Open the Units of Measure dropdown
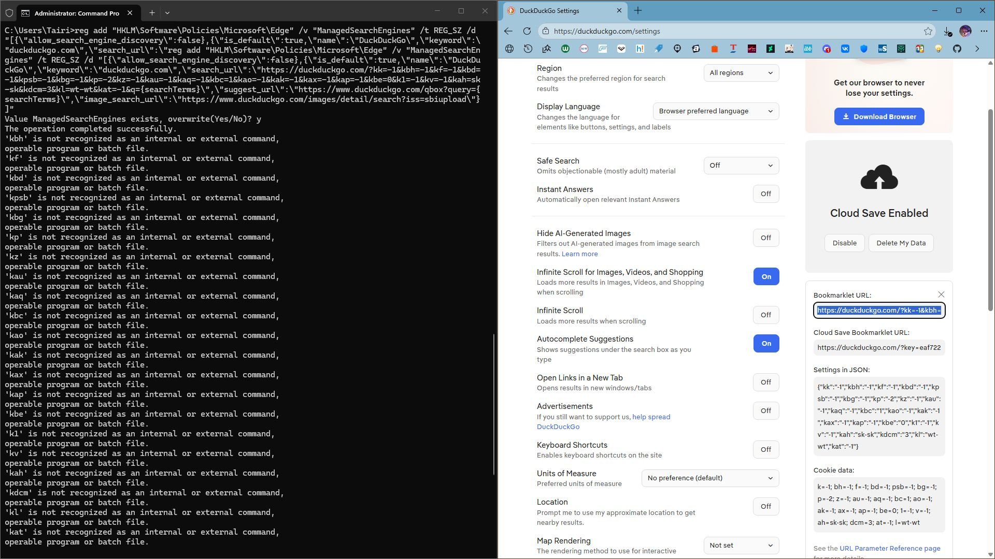Viewport: 995px width, 559px height. tap(710, 478)
